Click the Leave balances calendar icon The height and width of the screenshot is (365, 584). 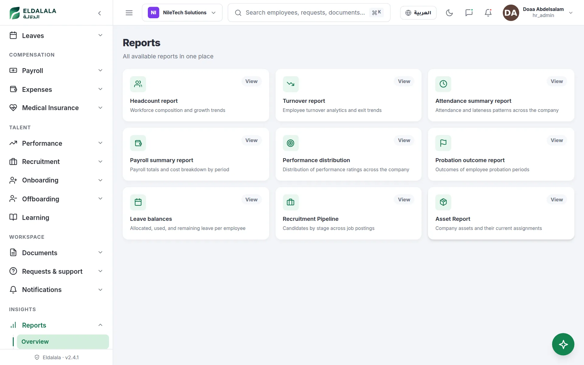pyautogui.click(x=138, y=202)
